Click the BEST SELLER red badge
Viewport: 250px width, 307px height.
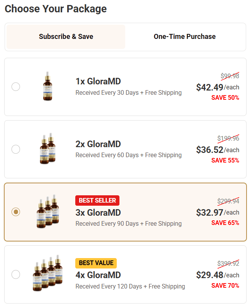(97, 200)
